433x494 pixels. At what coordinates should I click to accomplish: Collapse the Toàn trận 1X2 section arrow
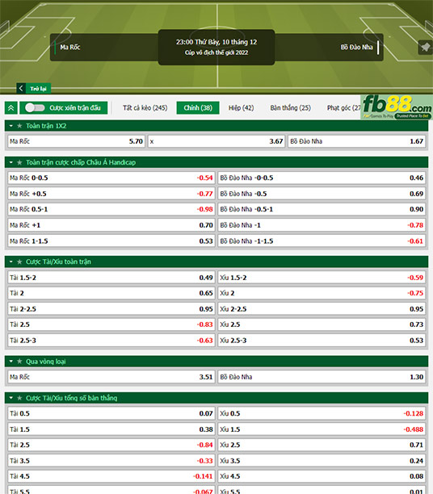pos(11,126)
